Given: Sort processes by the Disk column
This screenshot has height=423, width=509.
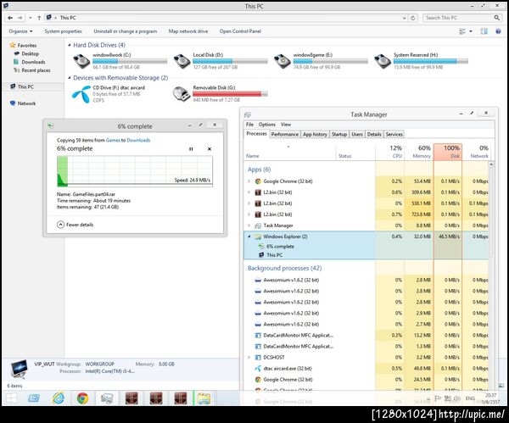Looking at the screenshot, I should [448, 152].
